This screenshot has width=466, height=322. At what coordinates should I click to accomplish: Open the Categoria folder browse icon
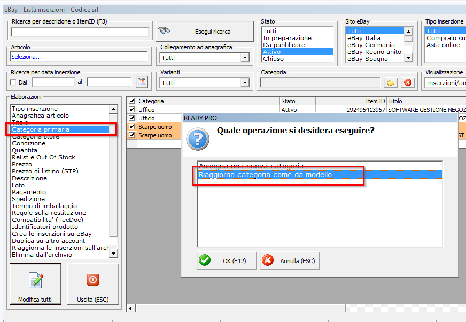[391, 82]
